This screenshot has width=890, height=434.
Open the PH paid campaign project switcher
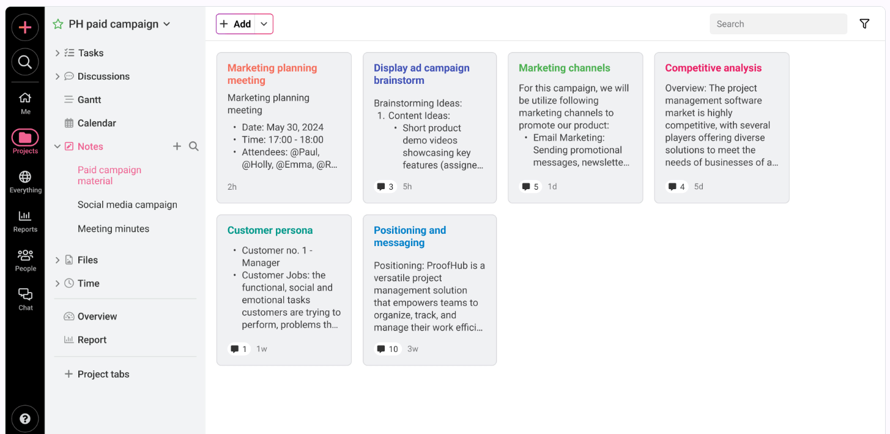[x=166, y=24]
